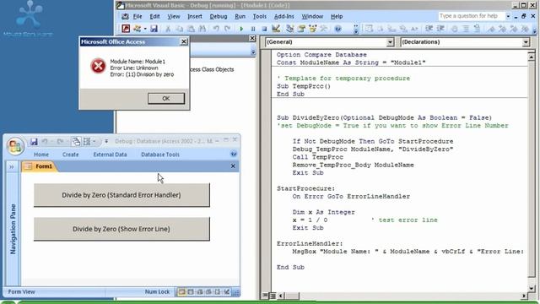This screenshot has height=304, width=540.
Task: Click the Outdent icon in Edit toolbar
Action: (440, 29)
